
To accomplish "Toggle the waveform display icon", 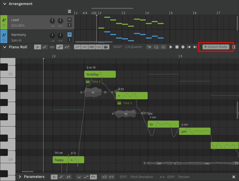I will click(92, 47).
